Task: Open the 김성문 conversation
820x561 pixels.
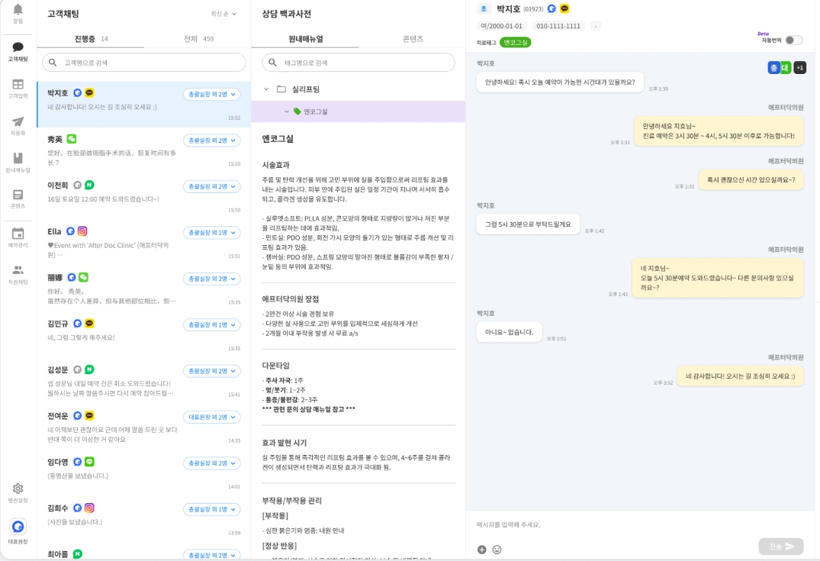Action: (x=144, y=382)
